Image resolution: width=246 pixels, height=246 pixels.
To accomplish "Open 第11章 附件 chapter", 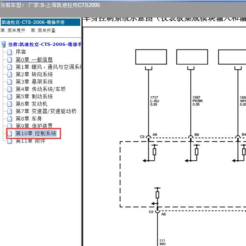I will point(30,141).
